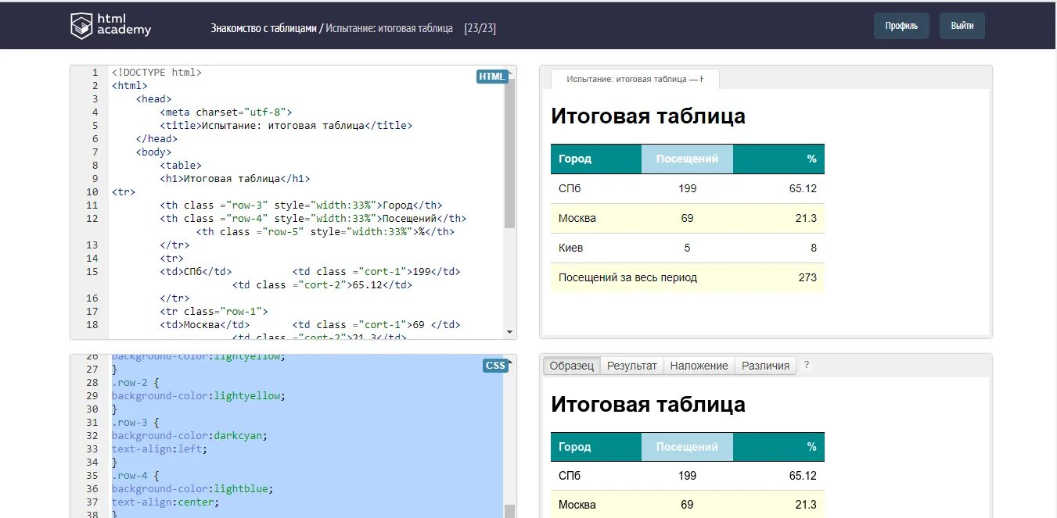Select the preview browser tab Испытание: итоговая таблица
1057x518 pixels.
[x=635, y=79]
